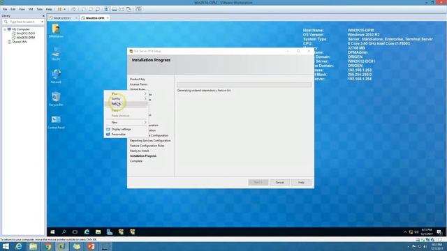Click Server Manager icon in guest taskbar
This screenshot has width=447, height=251.
point(110,232)
